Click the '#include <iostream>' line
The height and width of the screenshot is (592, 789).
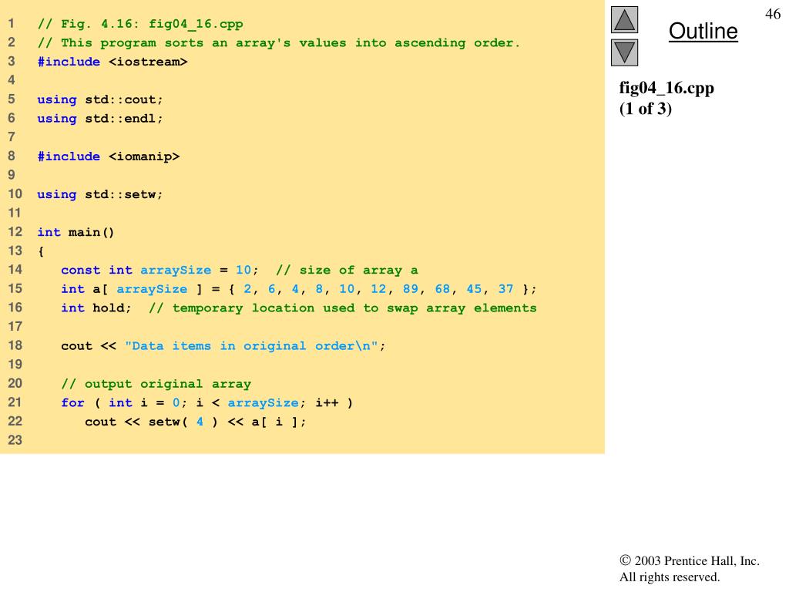click(x=112, y=62)
